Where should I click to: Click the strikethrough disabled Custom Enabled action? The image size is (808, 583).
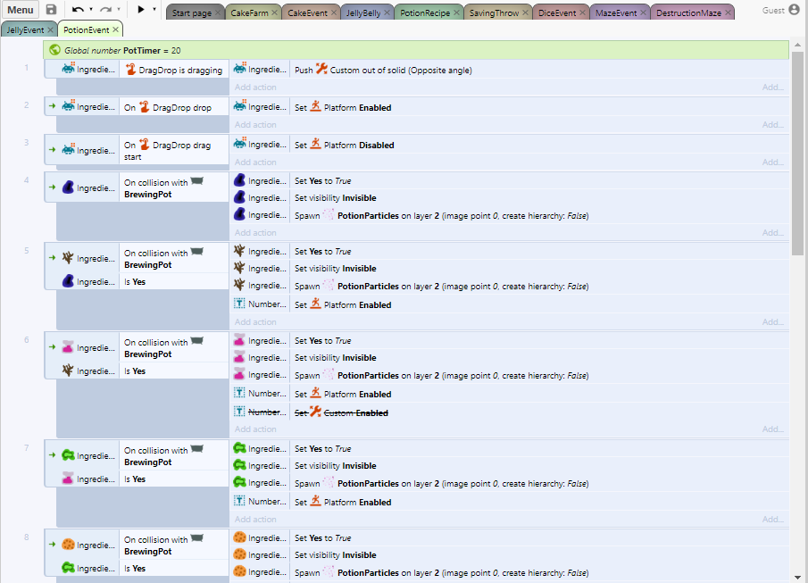tap(344, 412)
